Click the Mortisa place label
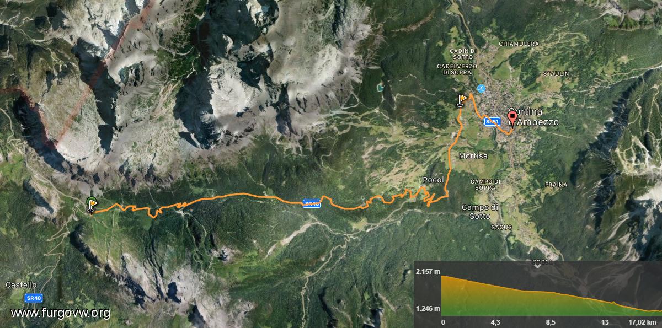Viewport: 662px width, 328px height. click(473, 156)
